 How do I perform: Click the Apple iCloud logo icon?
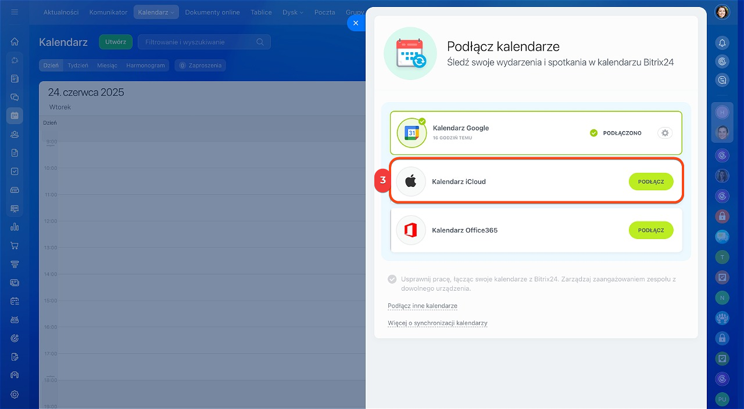411,182
